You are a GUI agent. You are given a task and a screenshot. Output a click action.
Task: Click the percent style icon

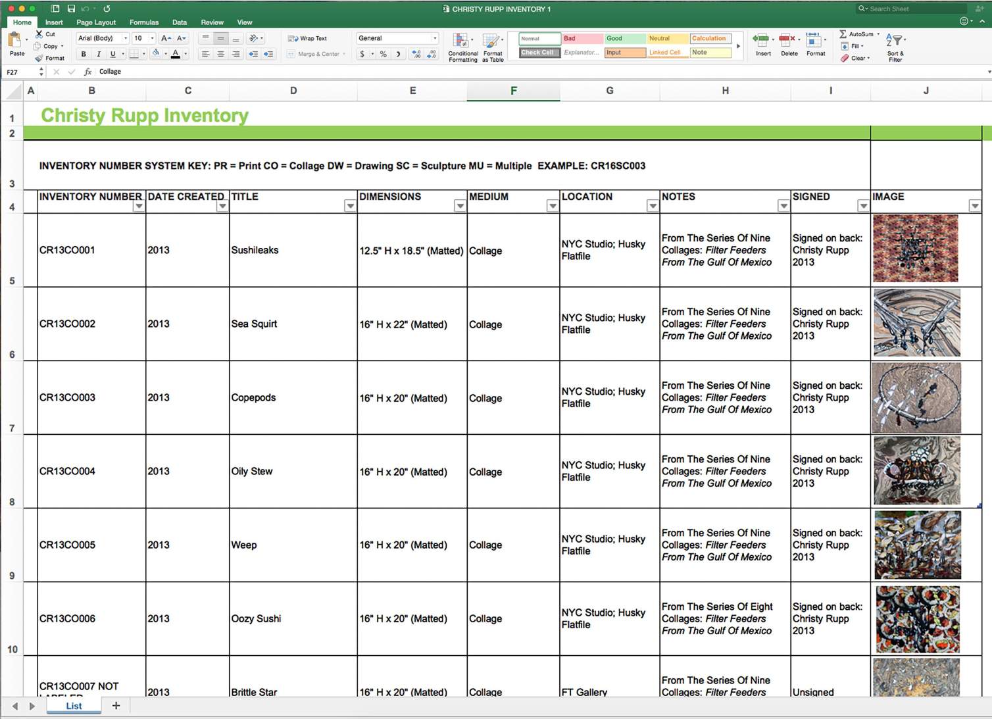tap(383, 54)
